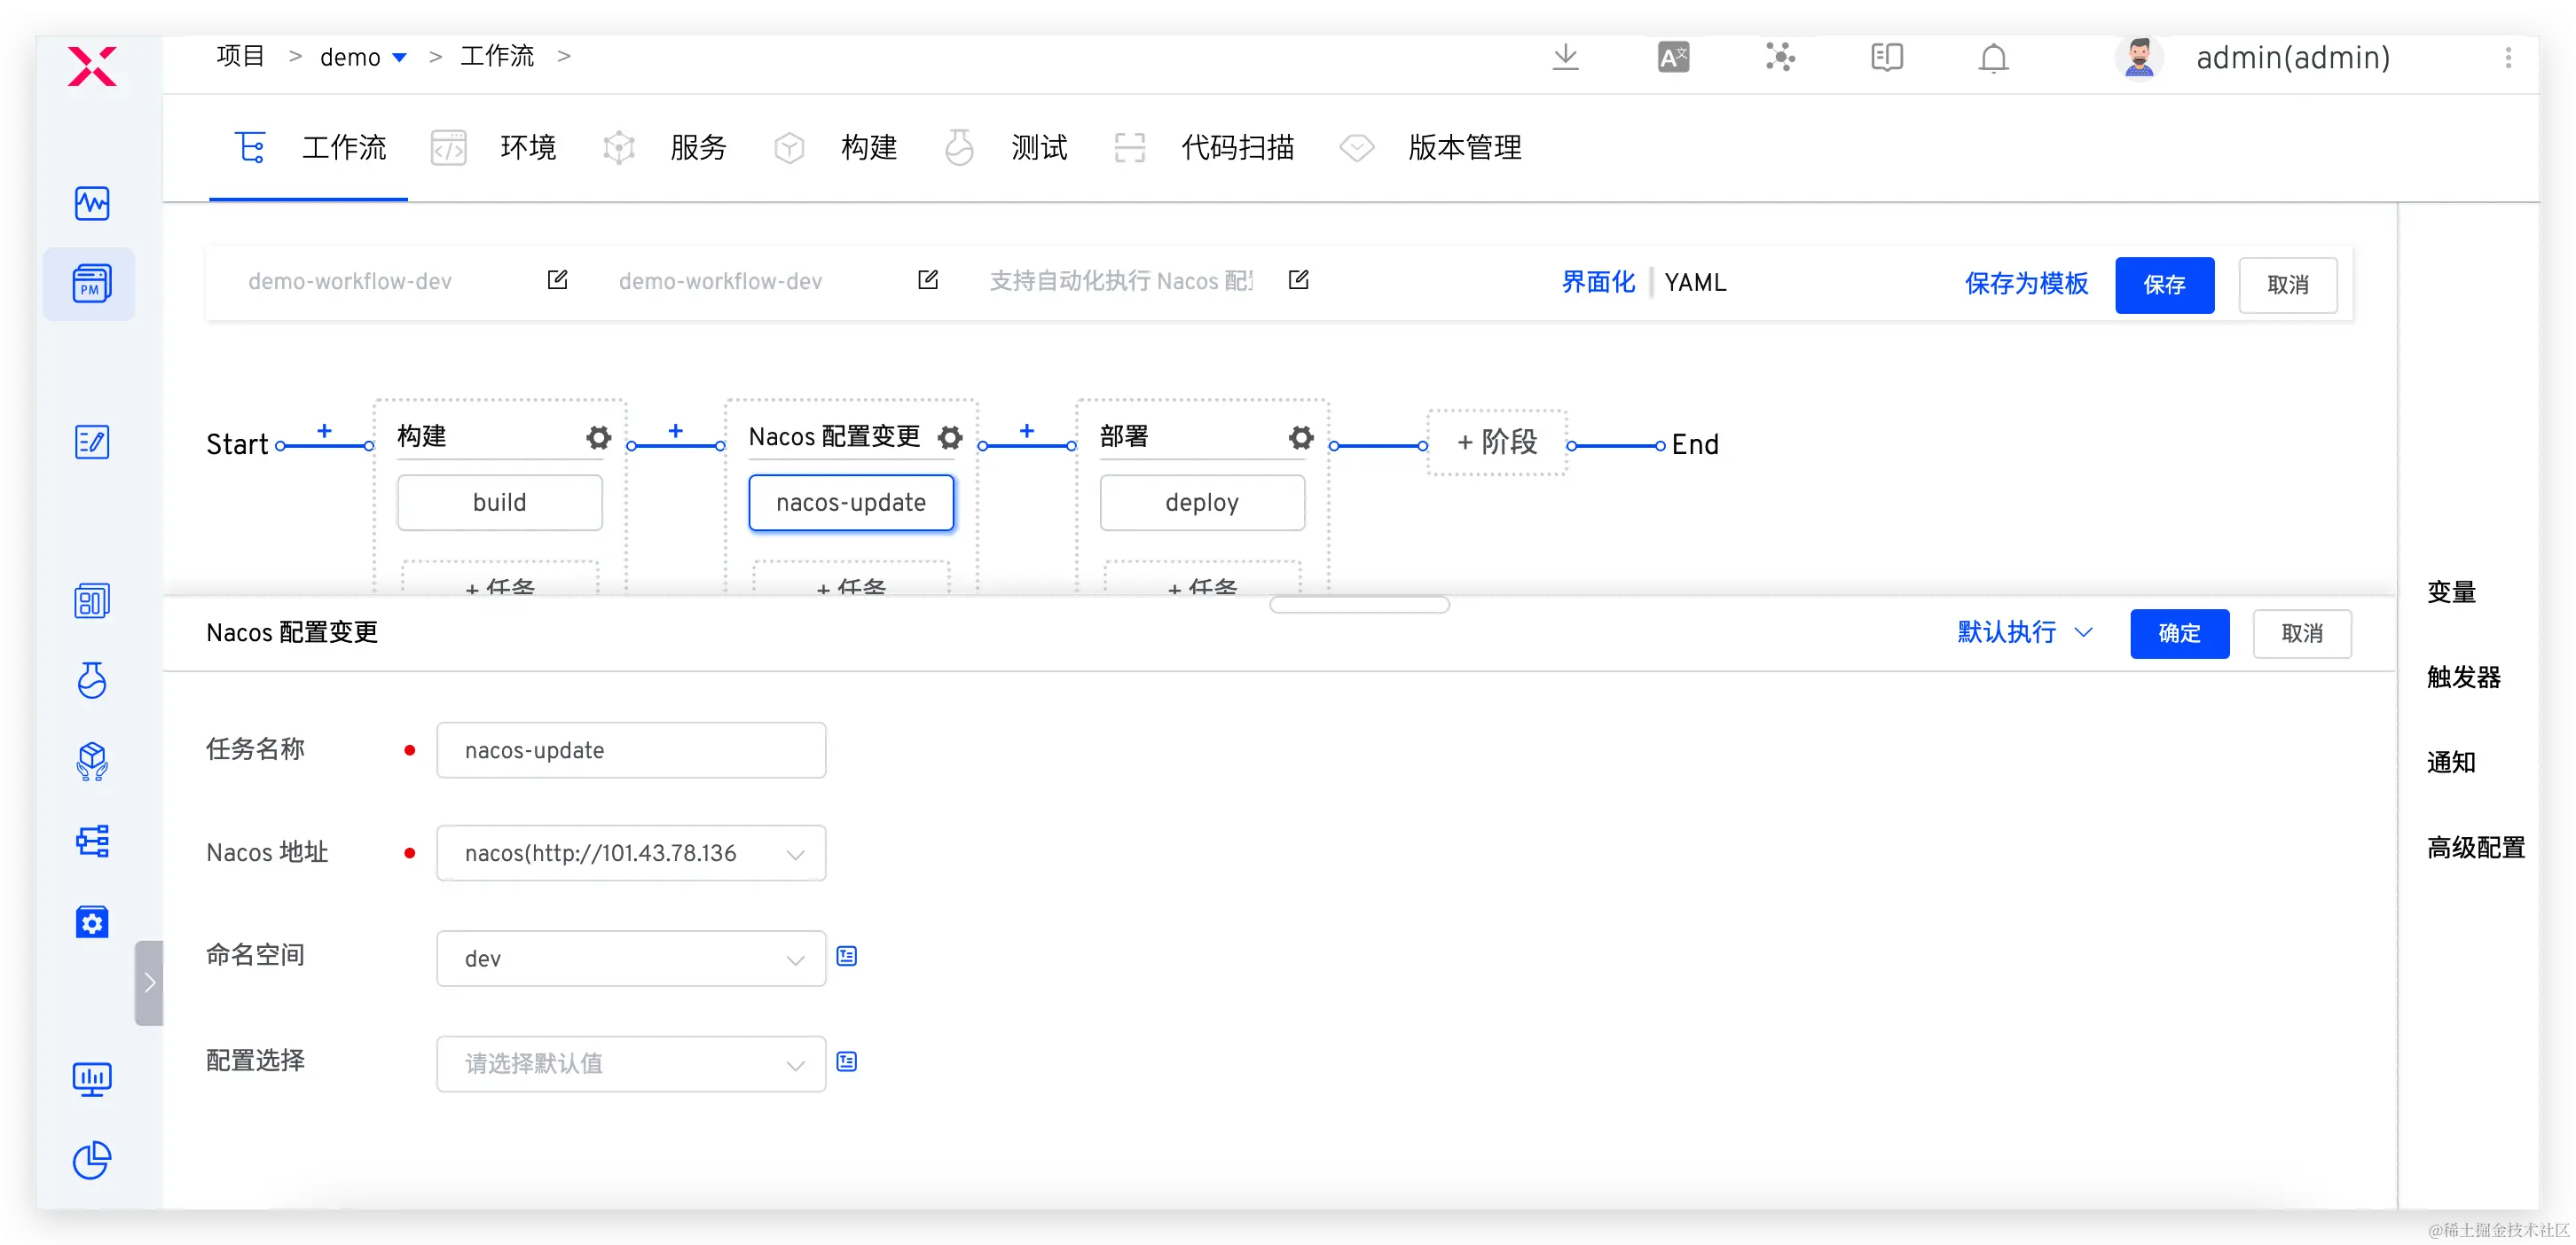Open the vertical three-dot menu
Viewport: 2576px width, 1245px height.
pyautogui.click(x=2508, y=58)
